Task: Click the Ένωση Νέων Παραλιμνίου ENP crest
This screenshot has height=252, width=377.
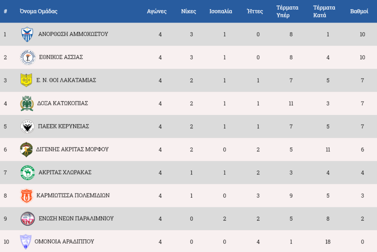Action: point(28,219)
